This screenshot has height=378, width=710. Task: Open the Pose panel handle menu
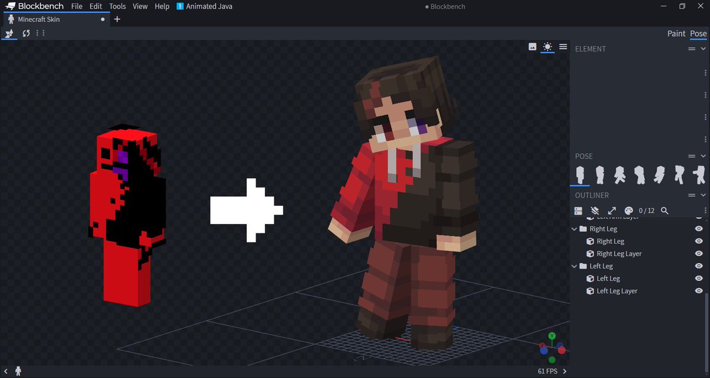pyautogui.click(x=692, y=156)
